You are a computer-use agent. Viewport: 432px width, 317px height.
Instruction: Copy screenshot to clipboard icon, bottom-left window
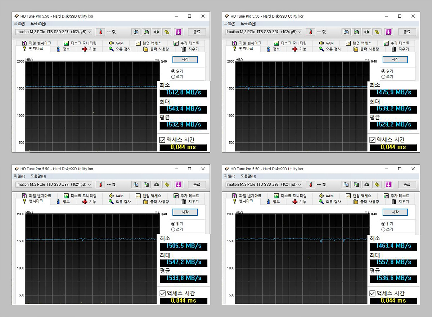click(x=146, y=184)
